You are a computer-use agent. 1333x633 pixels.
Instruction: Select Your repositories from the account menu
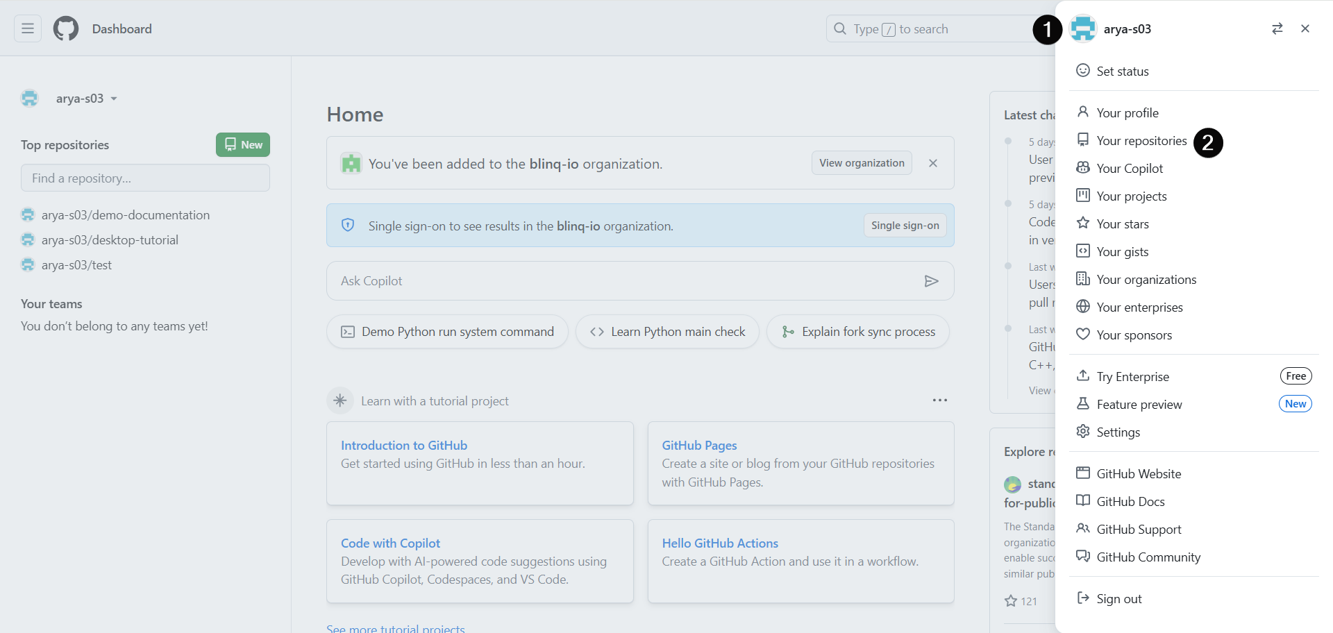pyautogui.click(x=1141, y=140)
